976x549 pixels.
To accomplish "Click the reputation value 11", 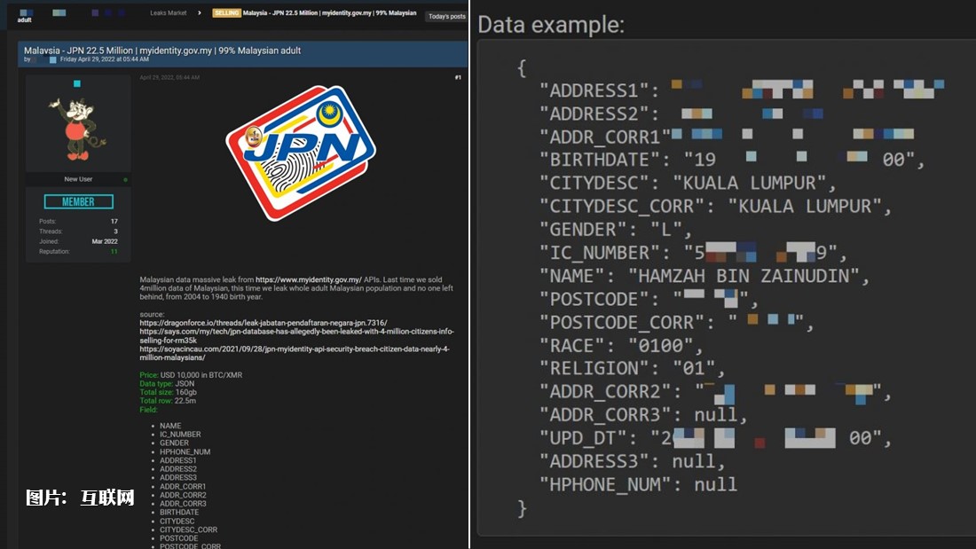I will 114,252.
